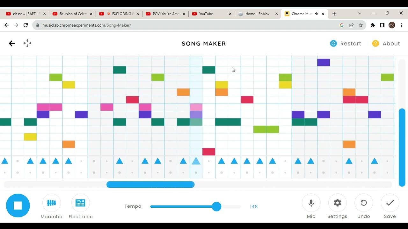Save the song with checkmark
The width and height of the screenshot is (408, 229).
pos(390,203)
